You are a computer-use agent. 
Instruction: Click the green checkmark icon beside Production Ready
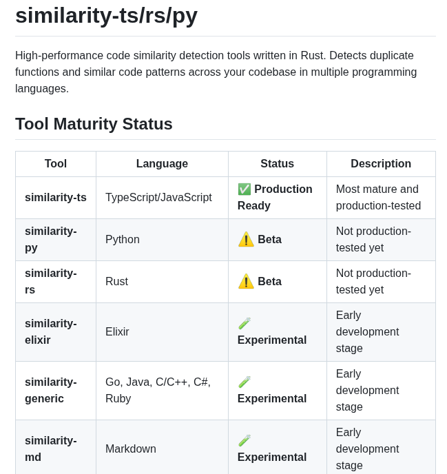point(245,189)
